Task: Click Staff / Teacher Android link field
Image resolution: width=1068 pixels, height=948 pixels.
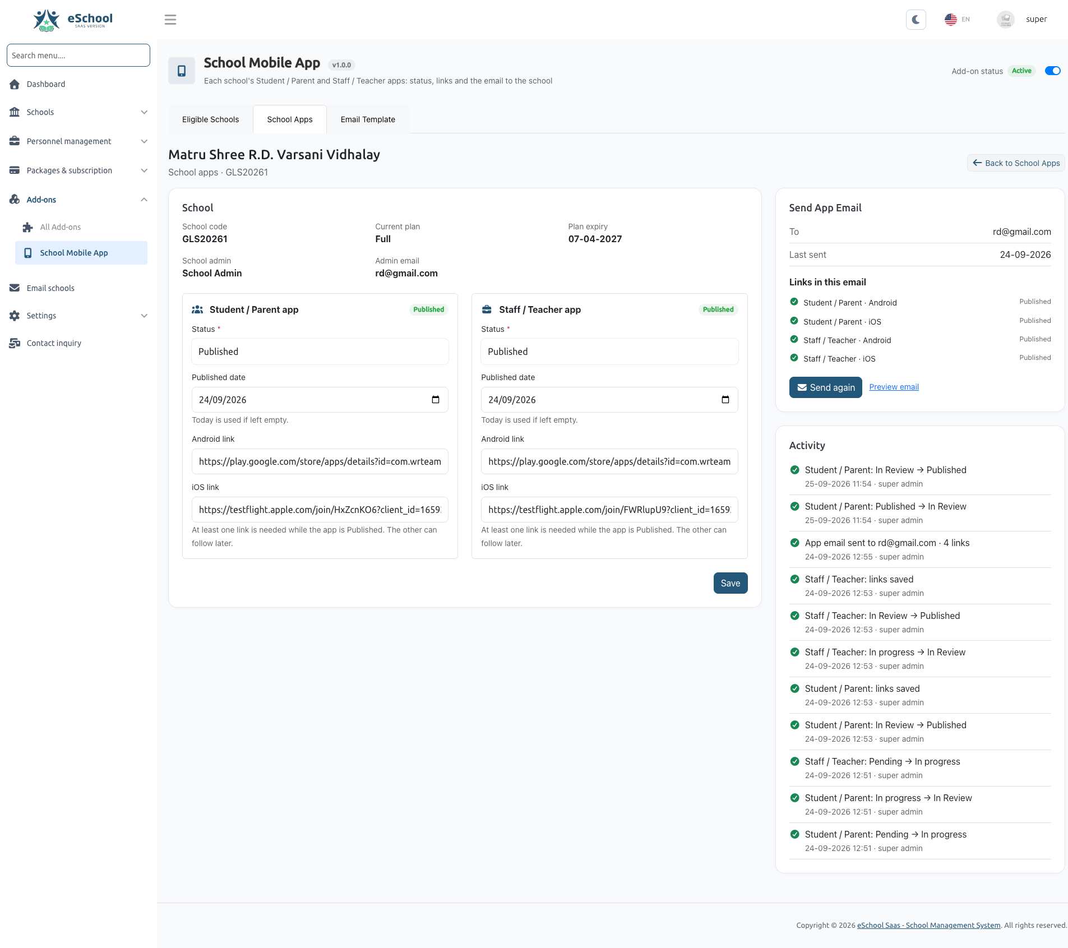Action: [x=609, y=461]
